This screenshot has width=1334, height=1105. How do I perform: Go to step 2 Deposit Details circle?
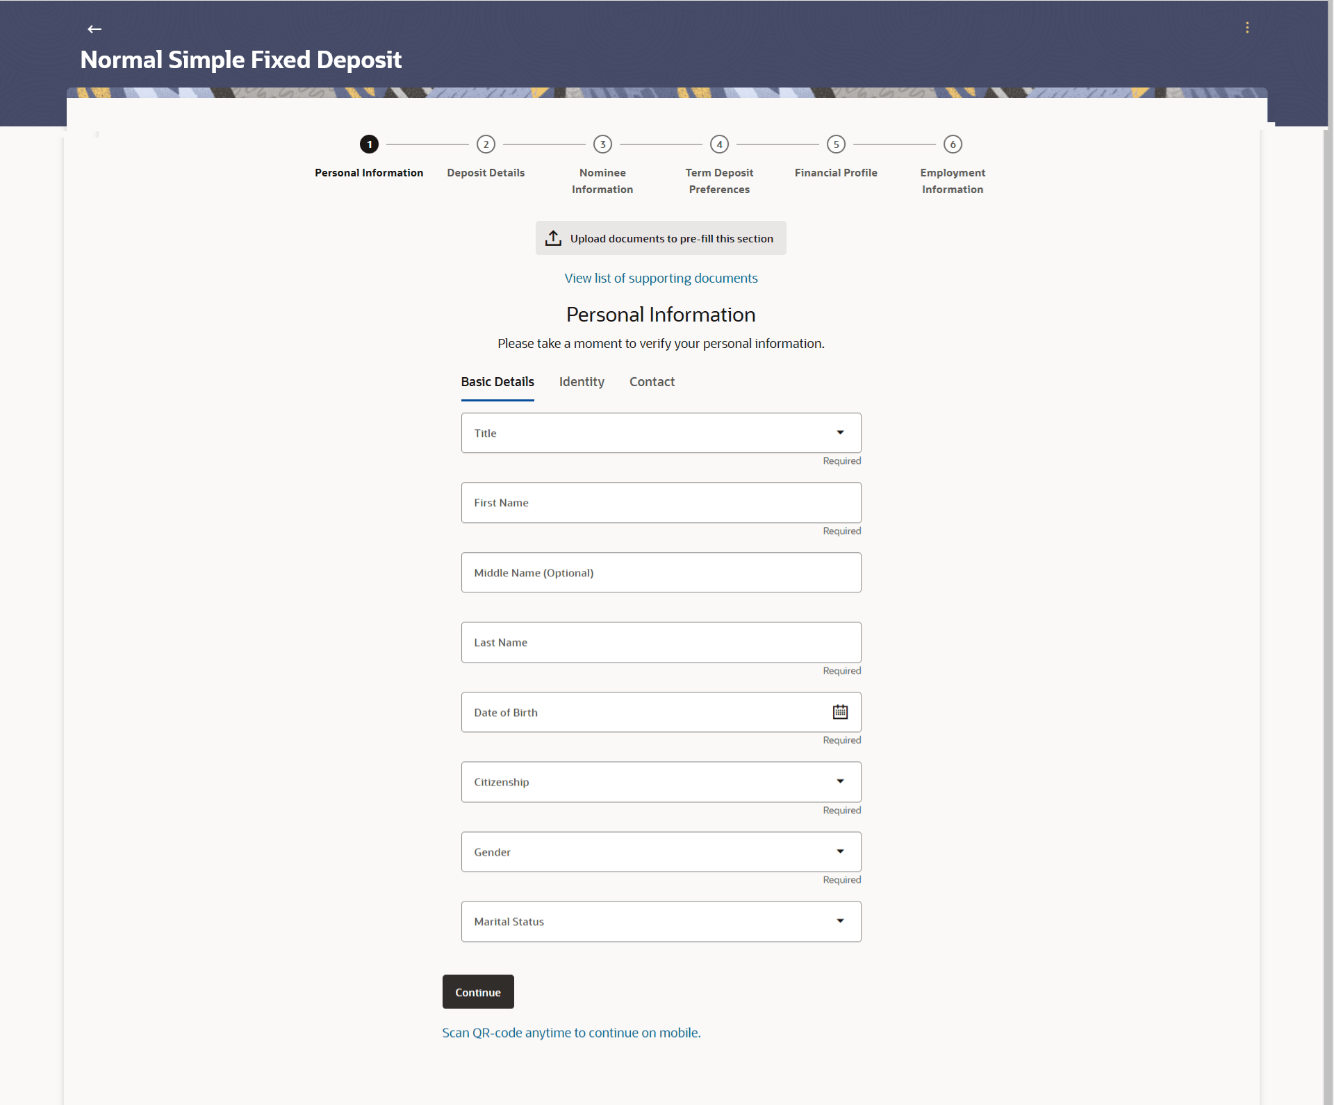[x=486, y=144]
